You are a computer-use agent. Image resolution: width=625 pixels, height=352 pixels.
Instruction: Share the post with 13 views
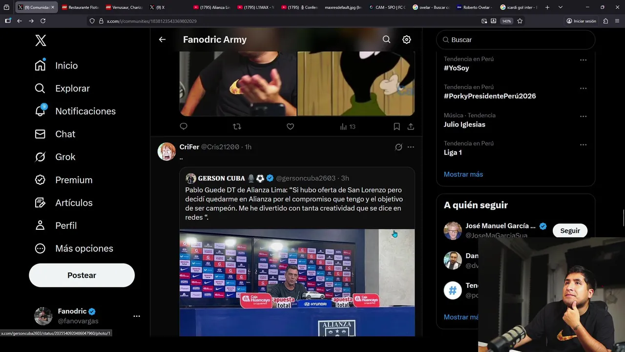pos(411,127)
